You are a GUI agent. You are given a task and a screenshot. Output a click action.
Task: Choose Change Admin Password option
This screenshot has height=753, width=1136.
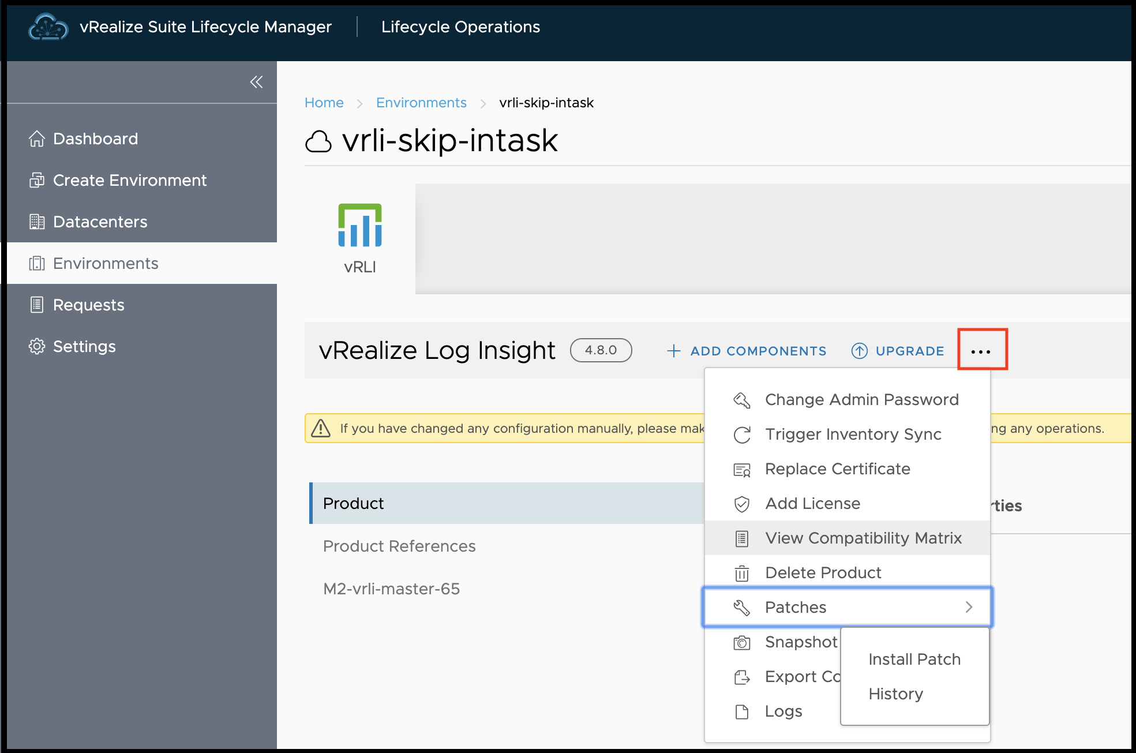861,399
